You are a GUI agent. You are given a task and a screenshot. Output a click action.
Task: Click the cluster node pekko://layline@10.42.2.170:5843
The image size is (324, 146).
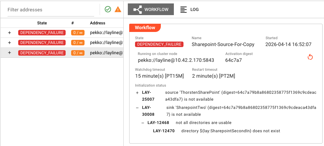pyautogui.click(x=176, y=60)
